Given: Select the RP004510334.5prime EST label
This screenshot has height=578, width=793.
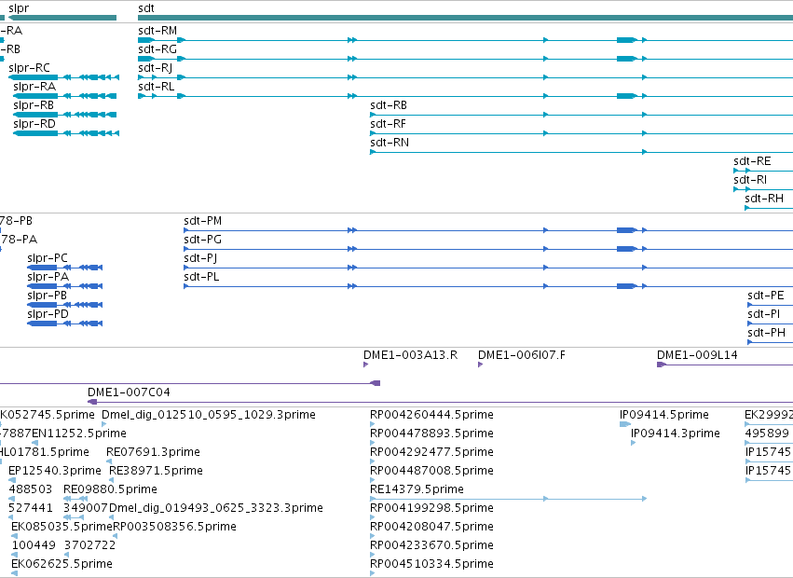Looking at the screenshot, I should click(431, 564).
